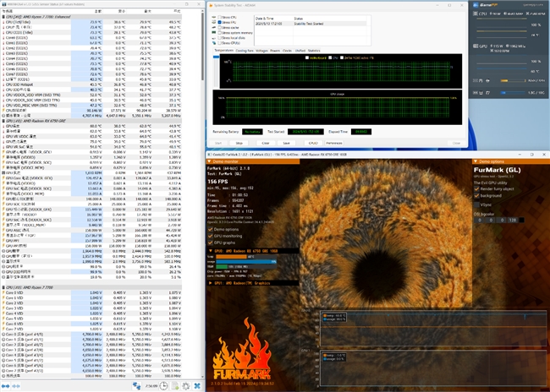Click the lightning icon of Core 0 VID row
The width and height of the screenshot is (550, 392).
click(x=3, y=292)
